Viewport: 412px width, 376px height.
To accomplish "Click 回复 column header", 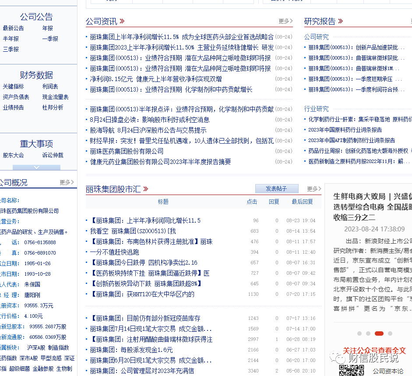I will [274, 202].
